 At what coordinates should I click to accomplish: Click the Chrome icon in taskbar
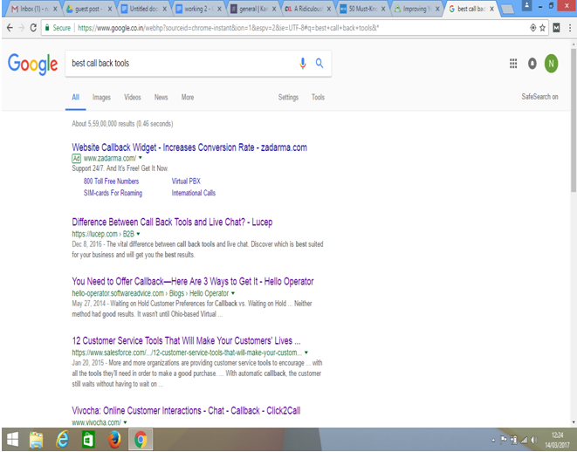click(x=141, y=440)
